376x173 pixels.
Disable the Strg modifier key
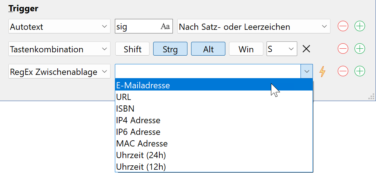[170, 49]
